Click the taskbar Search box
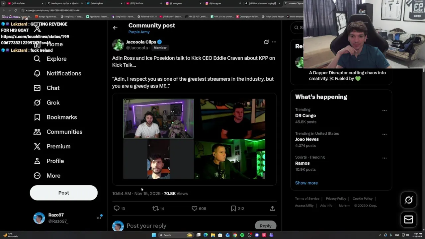The image size is (425, 239). [176, 235]
